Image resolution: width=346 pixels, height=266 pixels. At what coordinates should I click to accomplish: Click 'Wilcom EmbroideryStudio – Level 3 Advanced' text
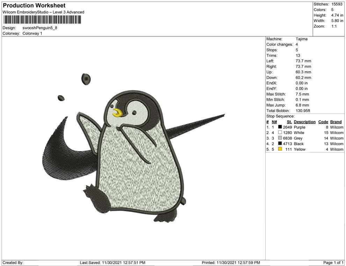[43, 12]
